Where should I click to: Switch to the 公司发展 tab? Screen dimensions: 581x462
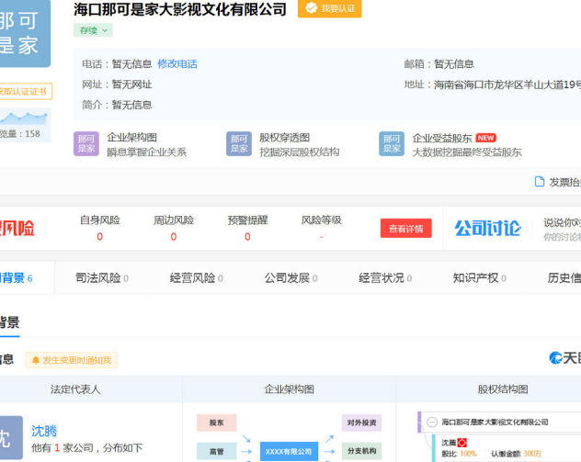290,278
